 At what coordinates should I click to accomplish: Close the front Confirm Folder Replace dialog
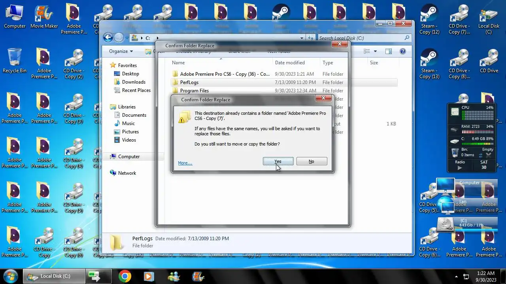coord(323,98)
